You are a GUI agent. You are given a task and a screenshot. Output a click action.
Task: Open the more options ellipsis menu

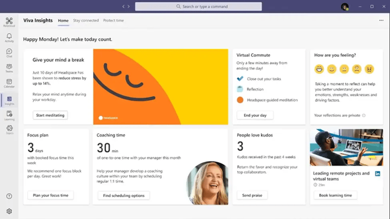pyautogui.click(x=381, y=20)
